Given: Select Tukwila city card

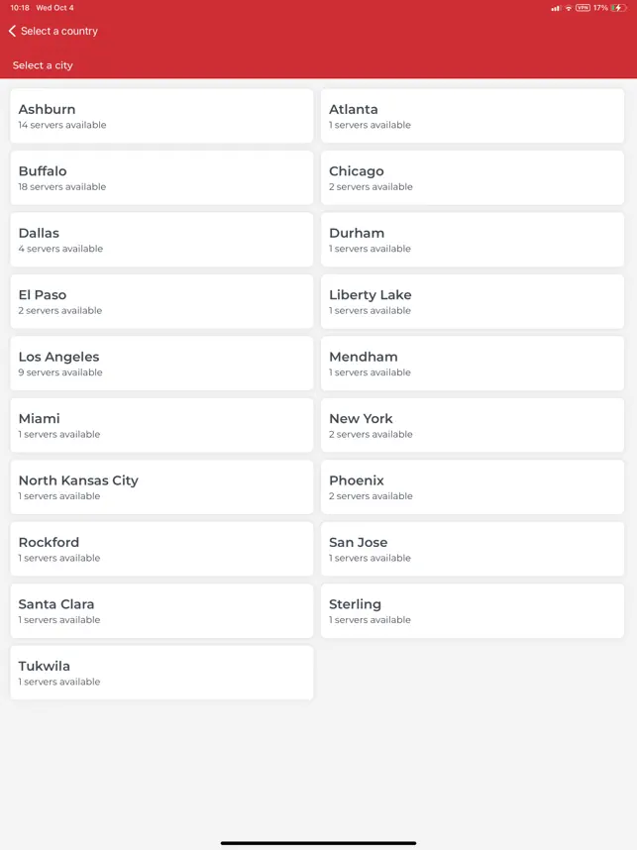Looking at the screenshot, I should pos(161,673).
